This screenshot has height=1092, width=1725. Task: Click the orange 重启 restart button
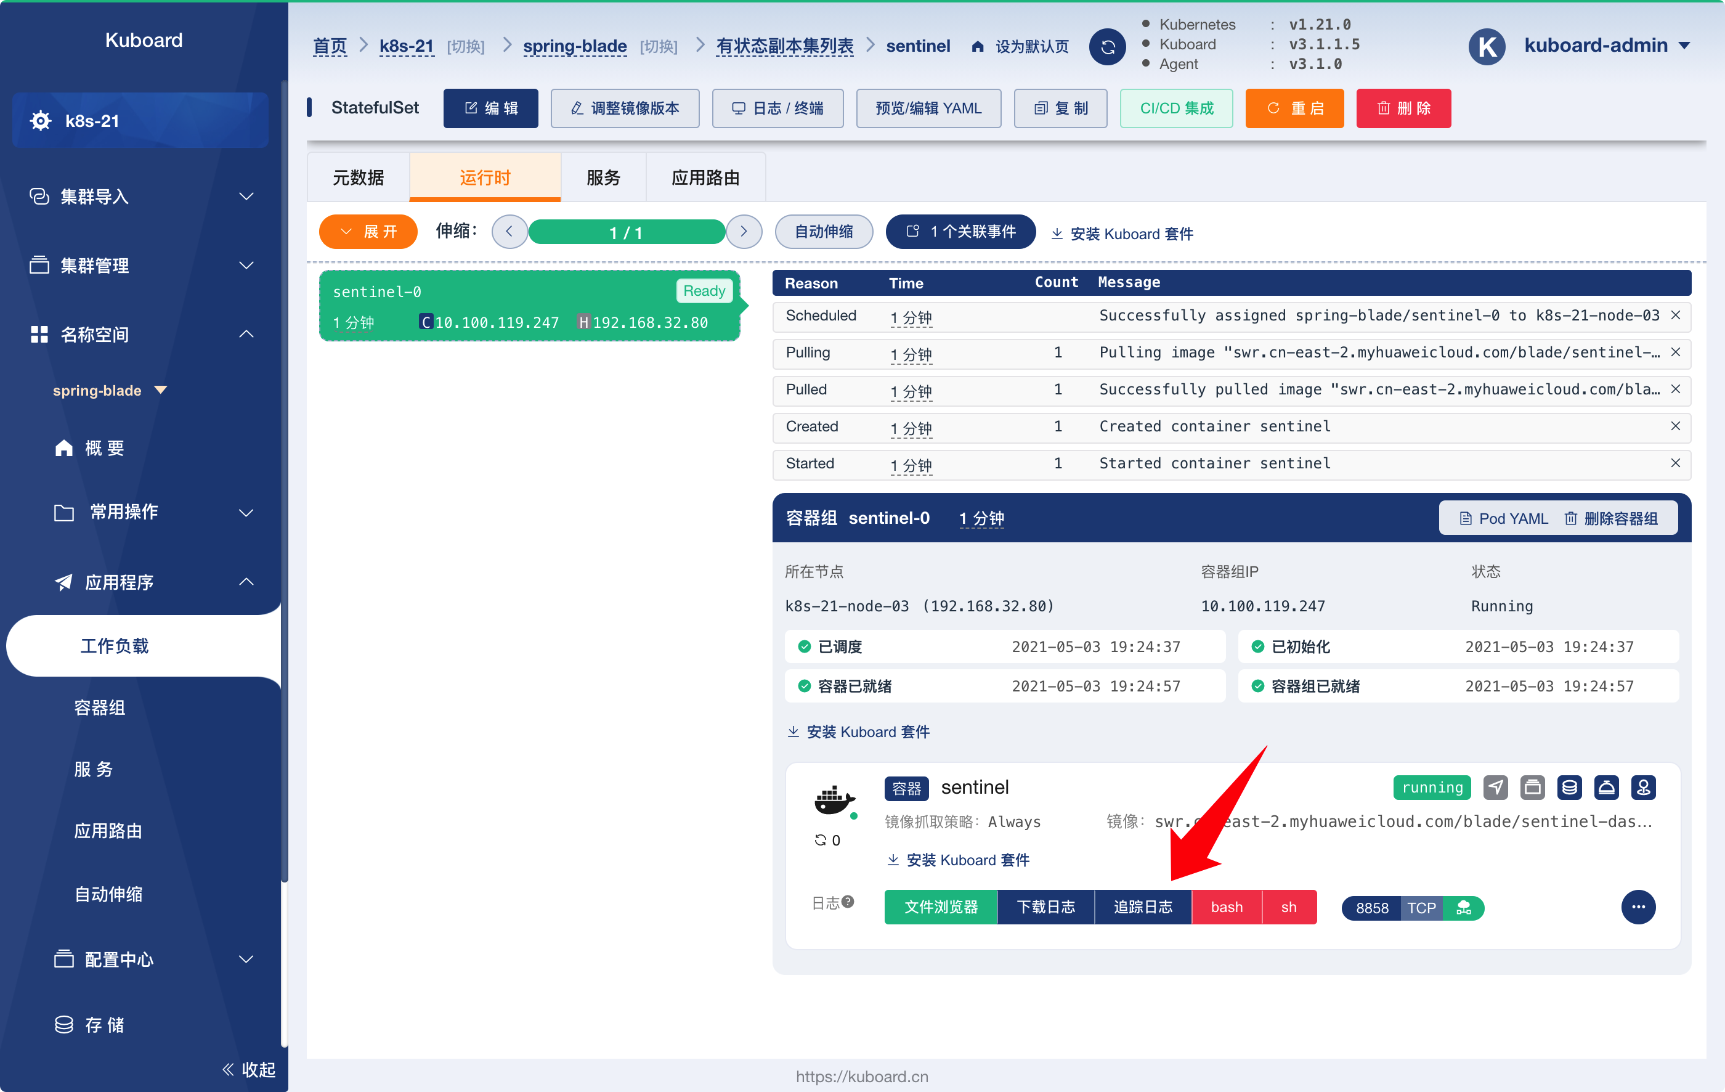(x=1294, y=108)
